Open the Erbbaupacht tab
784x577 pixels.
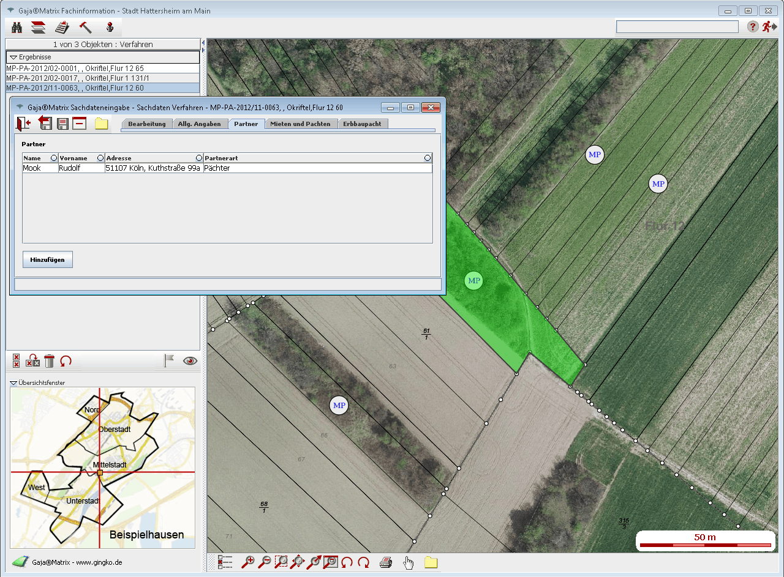point(362,124)
